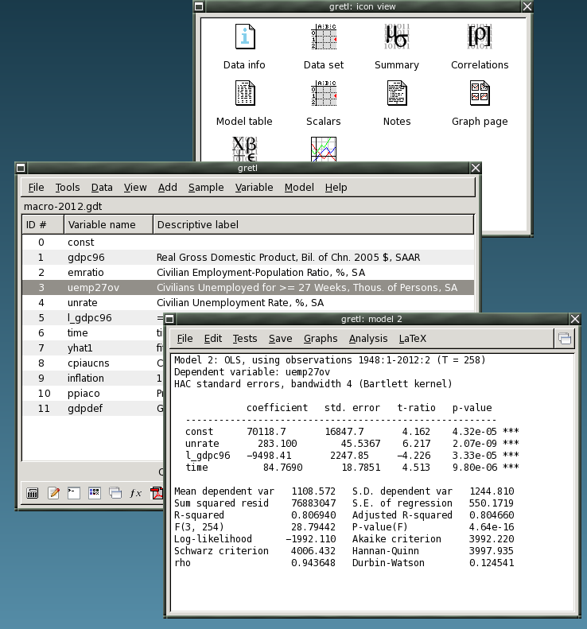Open the Model table icon
Viewport: 587px width, 629px height.
coord(244,94)
